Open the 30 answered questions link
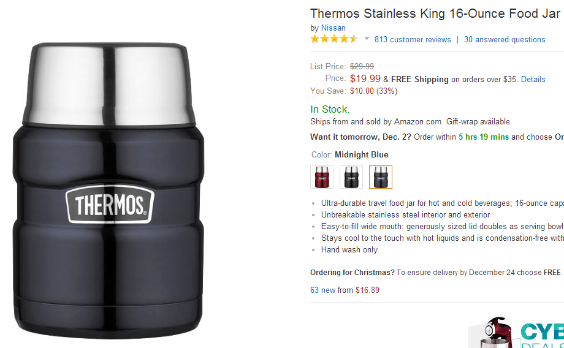Image resolution: width=564 pixels, height=348 pixels. 504,39
